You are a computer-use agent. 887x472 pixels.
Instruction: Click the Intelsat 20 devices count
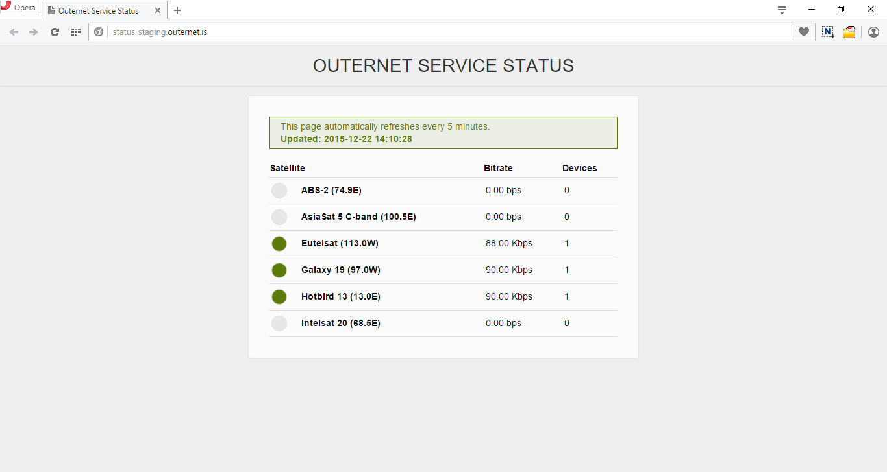pos(567,323)
